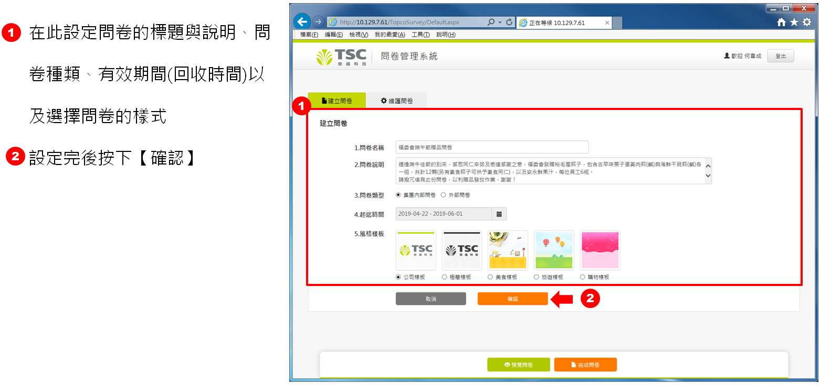This screenshot has height=385, width=820.
Task: Pick the 旅遊樣板 balloon template thumbnail
Action: (x=553, y=250)
